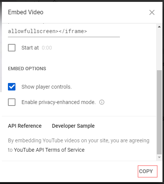This screenshot has width=164, height=184.
Task: Click the "Start at" label text
Action: click(x=30, y=48)
